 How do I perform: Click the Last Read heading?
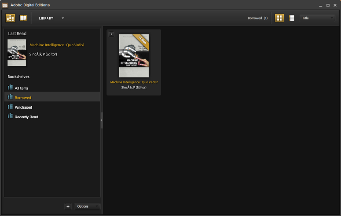pyautogui.click(x=17, y=33)
